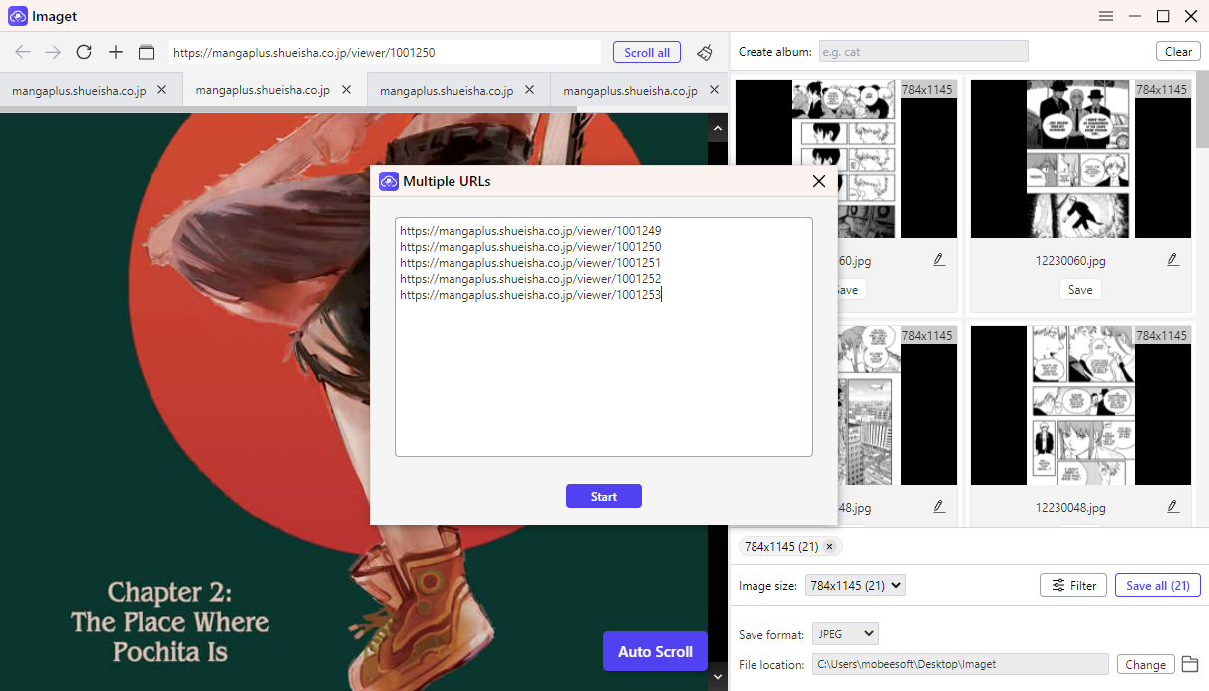
Task: Click the rename pencil icon for 12230060.jpg
Action: coord(1173,260)
